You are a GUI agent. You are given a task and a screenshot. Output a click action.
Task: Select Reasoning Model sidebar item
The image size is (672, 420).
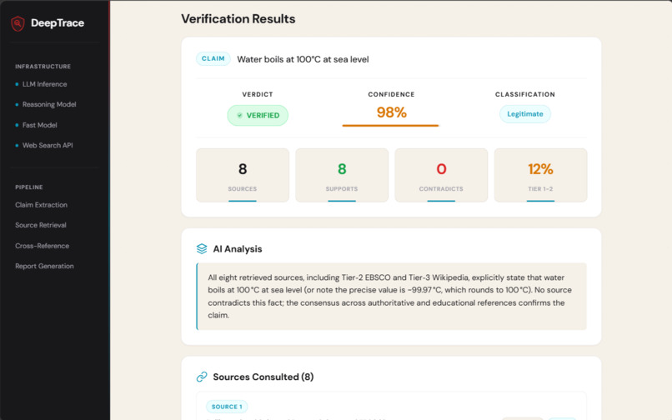(x=49, y=104)
